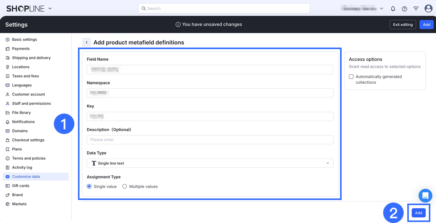436x223 pixels.
Task: Expand the store account dropdown in header
Action: tap(381, 9)
